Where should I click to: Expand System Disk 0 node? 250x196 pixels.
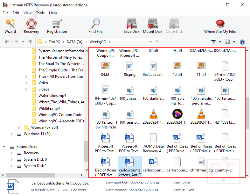(11, 159)
